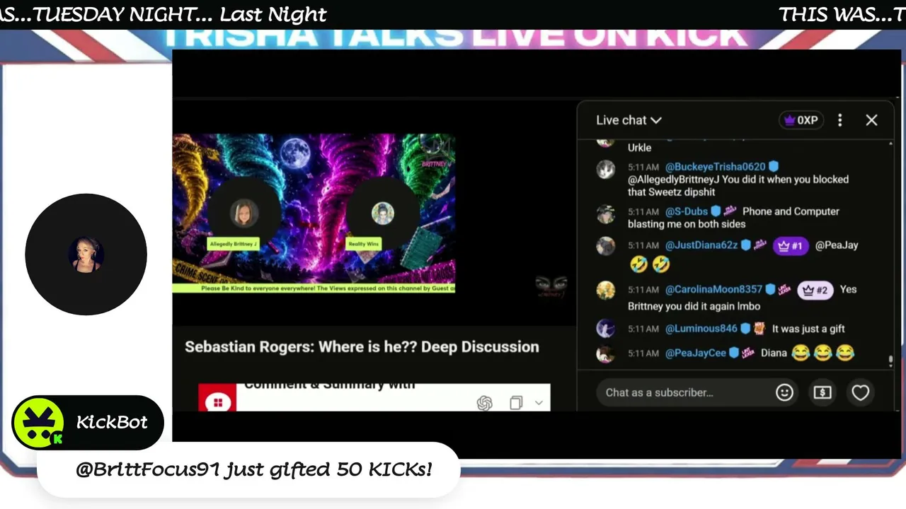The width and height of the screenshot is (906, 509).
Task: Click JustDiana62z's chat avatar
Action: (x=605, y=246)
